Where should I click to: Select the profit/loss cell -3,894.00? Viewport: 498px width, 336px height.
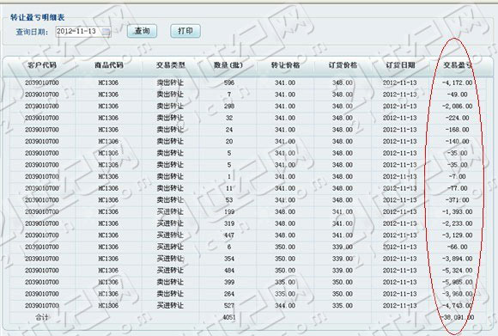(x=458, y=259)
